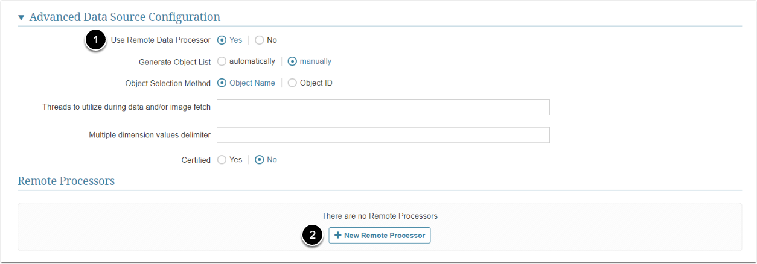The image size is (757, 264).
Task: Focus the Threads to utilize input field
Action: point(383,107)
